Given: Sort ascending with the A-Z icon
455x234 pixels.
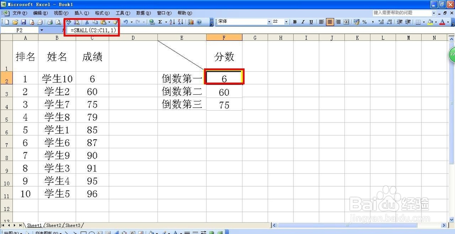Looking at the screenshot, I should click(x=172, y=22).
